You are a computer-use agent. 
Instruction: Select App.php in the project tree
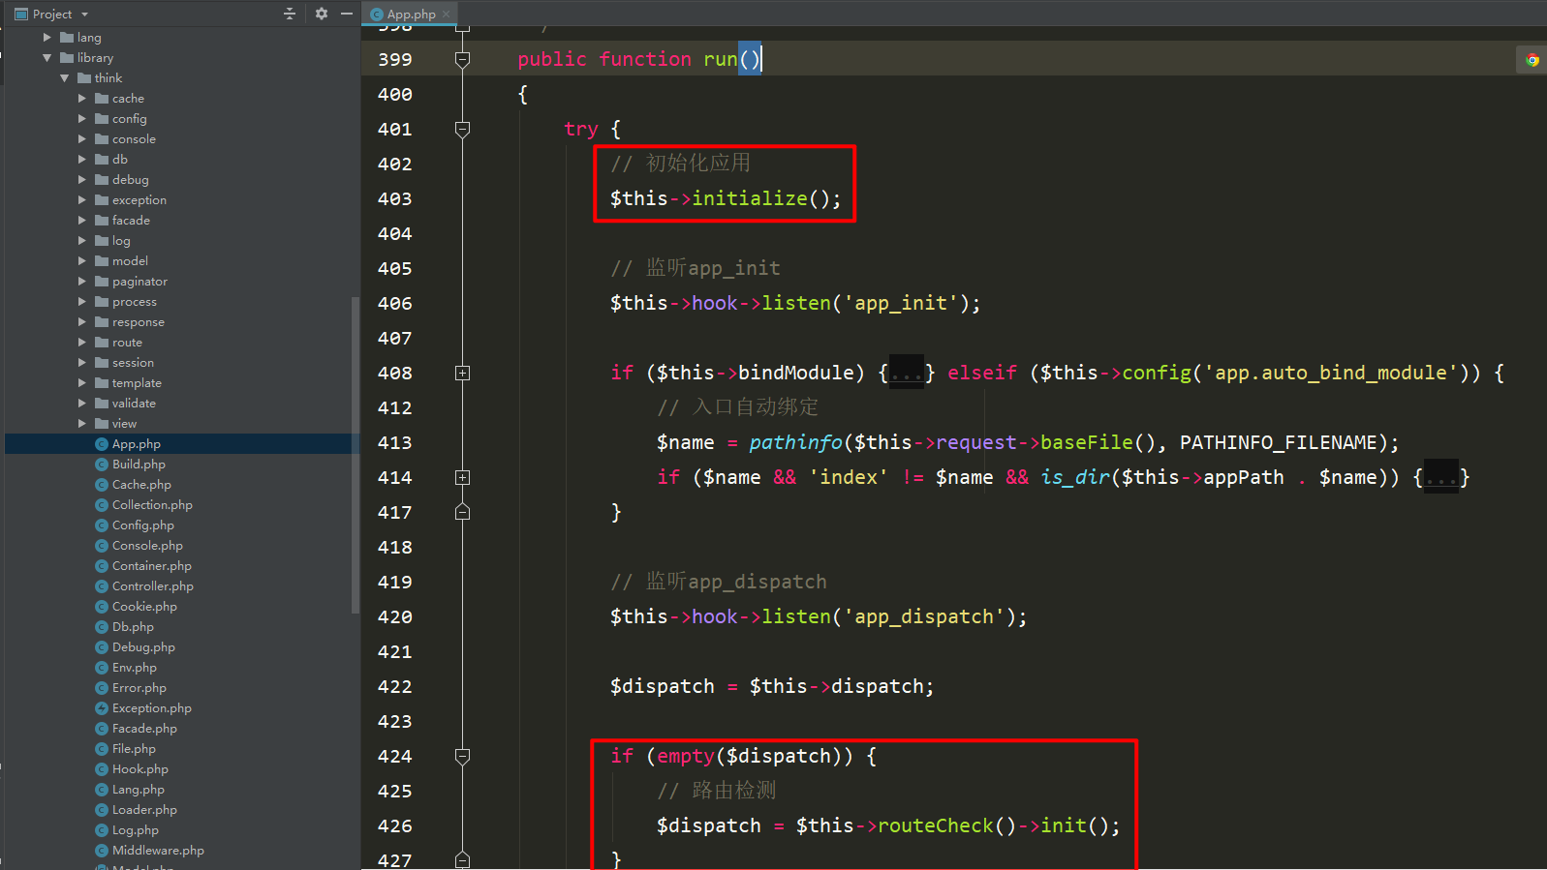[x=180, y=444]
